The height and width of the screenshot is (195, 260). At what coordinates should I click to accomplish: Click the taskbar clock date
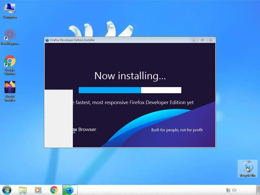(247, 192)
